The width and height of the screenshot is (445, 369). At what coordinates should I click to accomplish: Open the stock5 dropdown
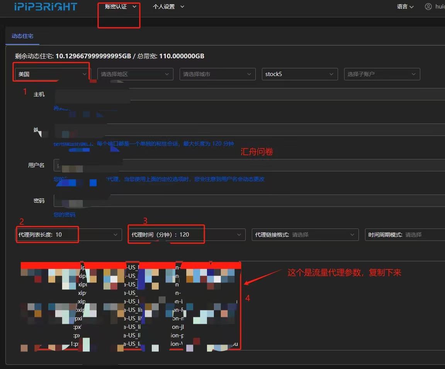[x=300, y=74]
